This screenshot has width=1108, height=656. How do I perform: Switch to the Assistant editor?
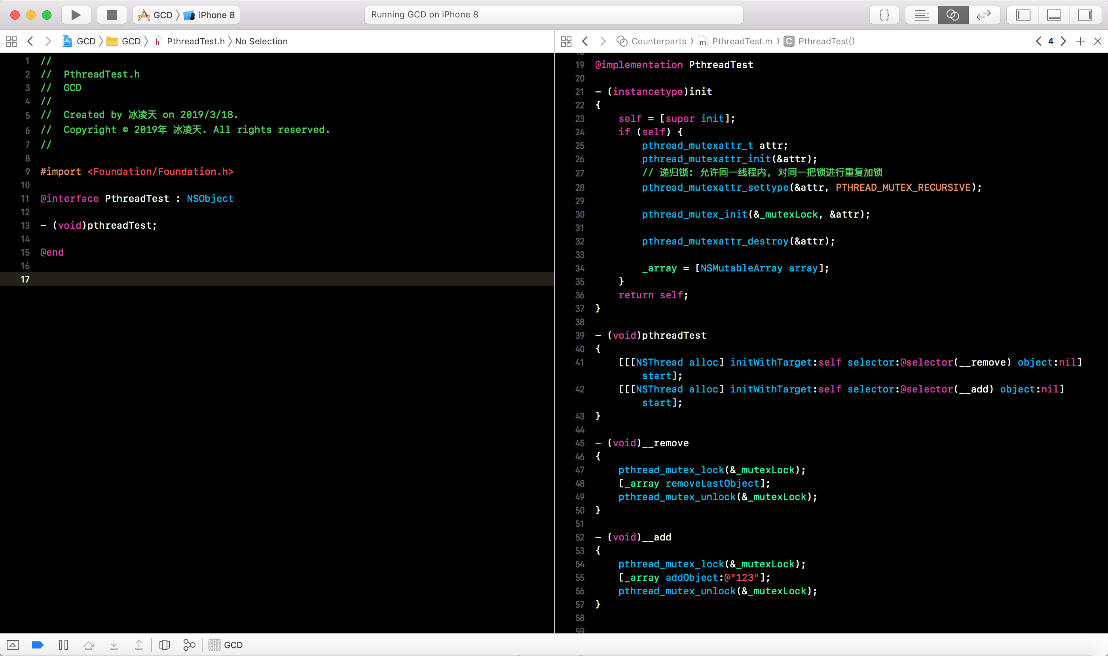pyautogui.click(x=953, y=15)
